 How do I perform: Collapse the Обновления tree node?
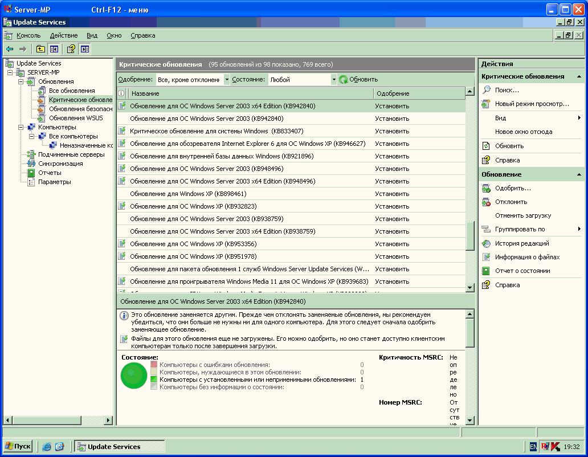21,81
